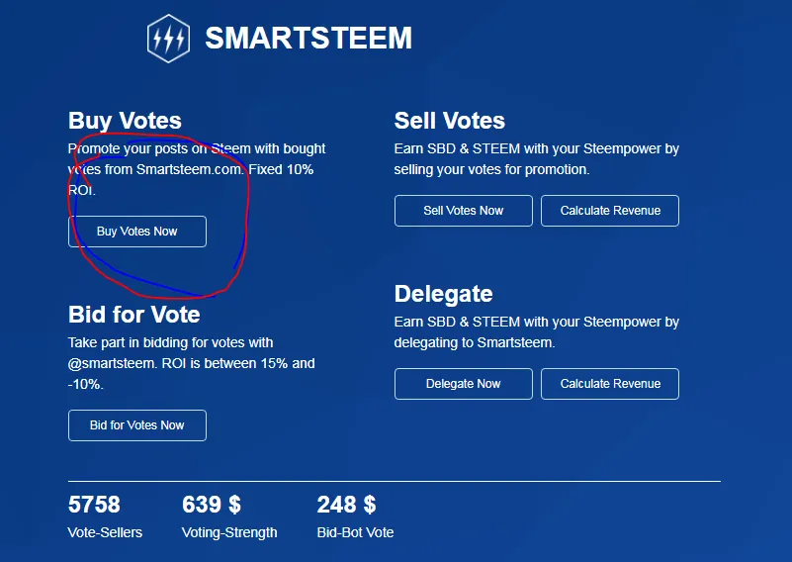This screenshot has width=792, height=562.
Task: Click the 248 $ Bid-Bot Vote value
Action: coord(346,505)
